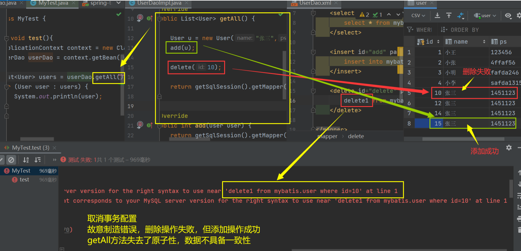Switch to the spring-t tab
Viewport: 521px width, 251px height.
tap(97, 3)
